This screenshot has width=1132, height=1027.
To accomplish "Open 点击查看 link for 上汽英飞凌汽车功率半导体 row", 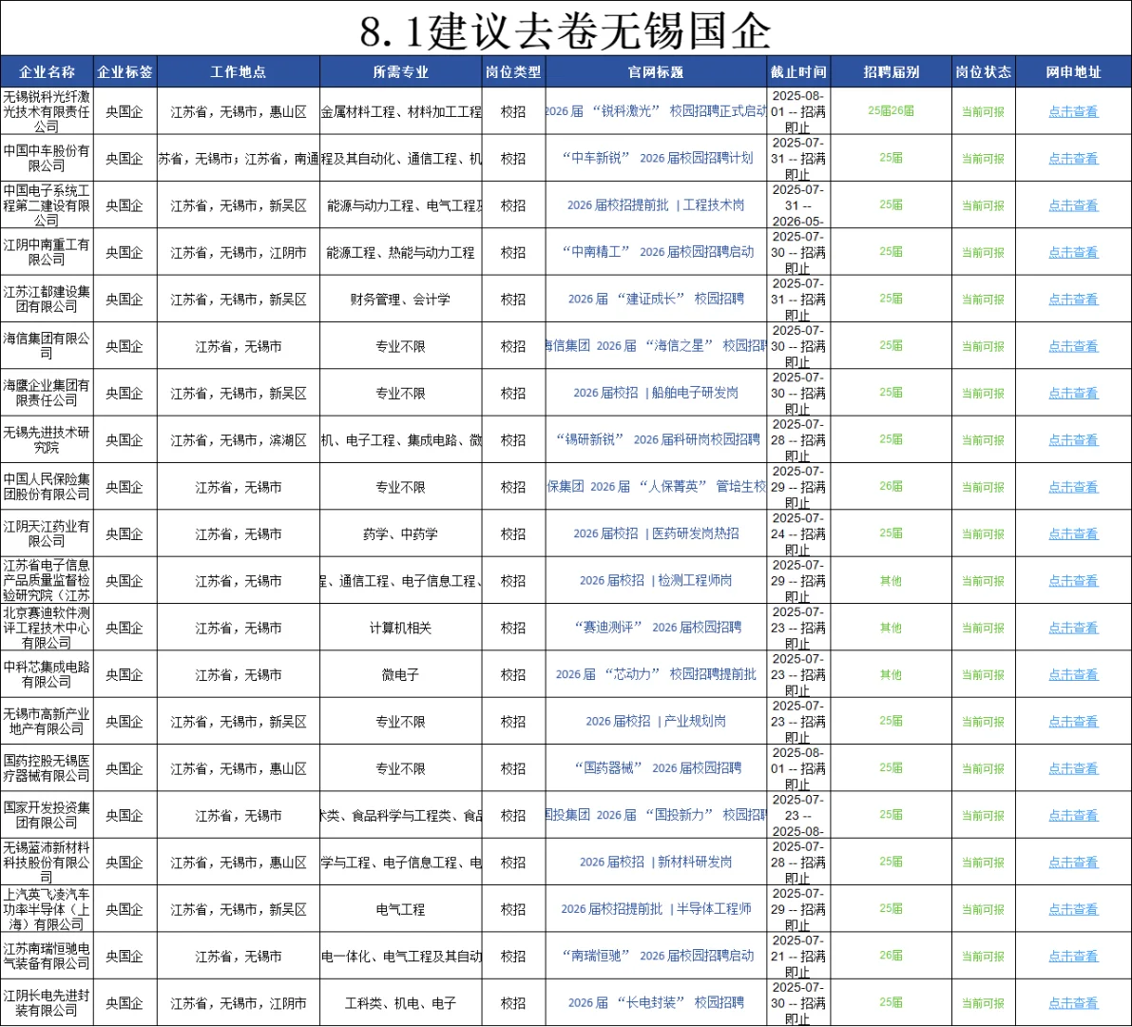I will click(1073, 909).
